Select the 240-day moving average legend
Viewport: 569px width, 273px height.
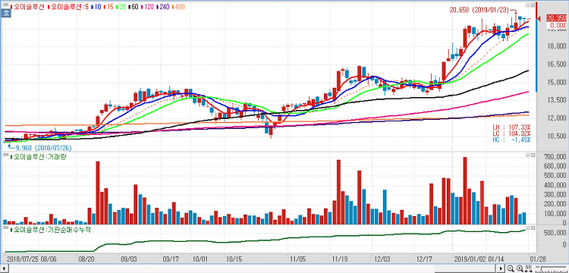point(163,7)
